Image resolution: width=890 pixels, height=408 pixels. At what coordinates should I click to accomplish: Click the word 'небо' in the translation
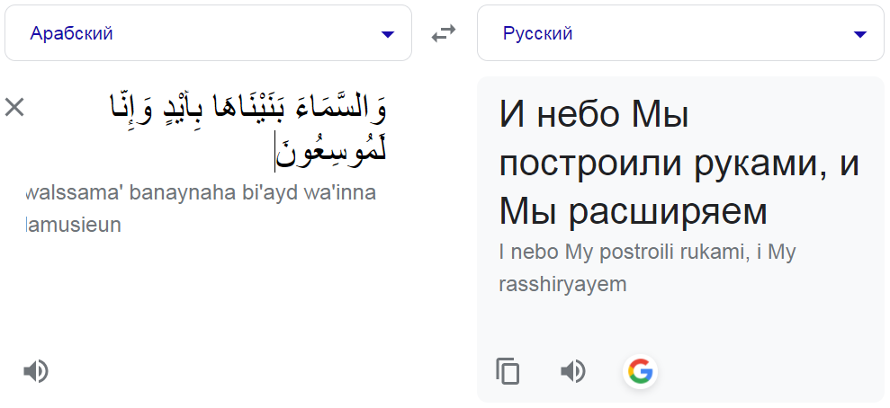[x=581, y=116]
